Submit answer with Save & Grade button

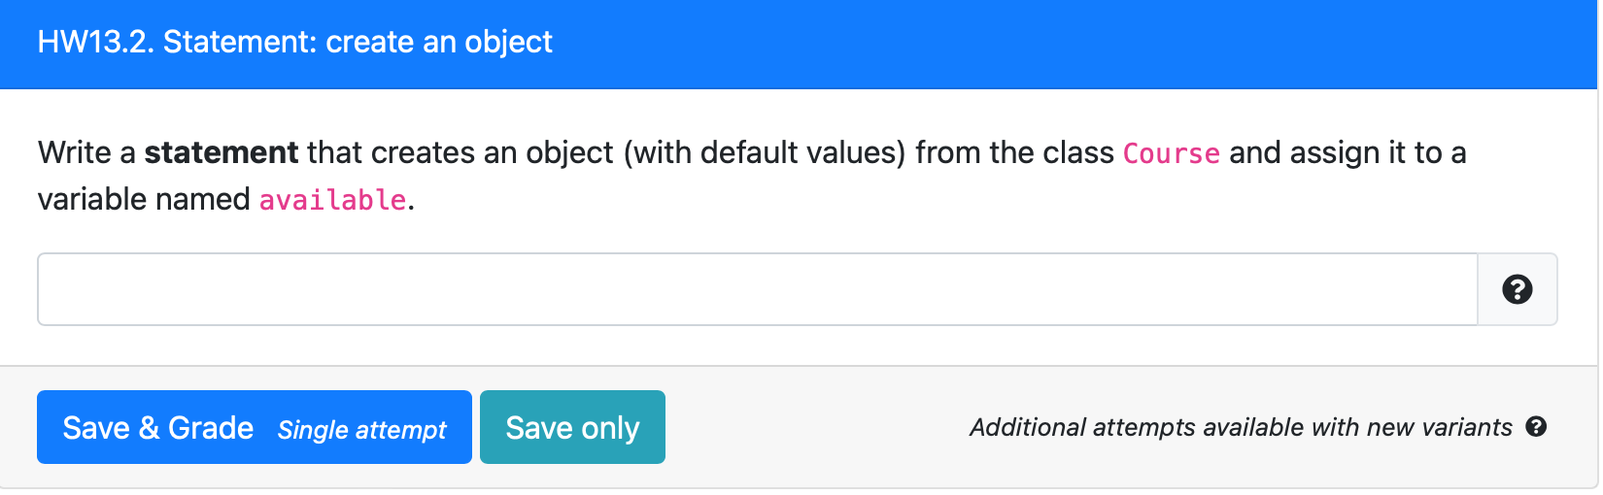point(255,427)
